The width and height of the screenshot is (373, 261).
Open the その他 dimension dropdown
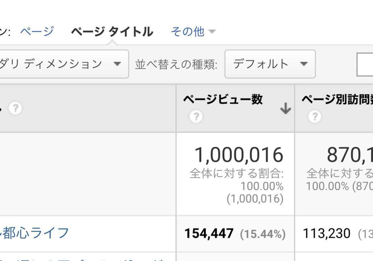[193, 31]
